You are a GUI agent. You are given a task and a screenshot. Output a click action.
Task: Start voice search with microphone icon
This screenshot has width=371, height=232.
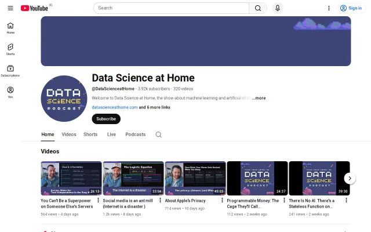click(x=278, y=8)
